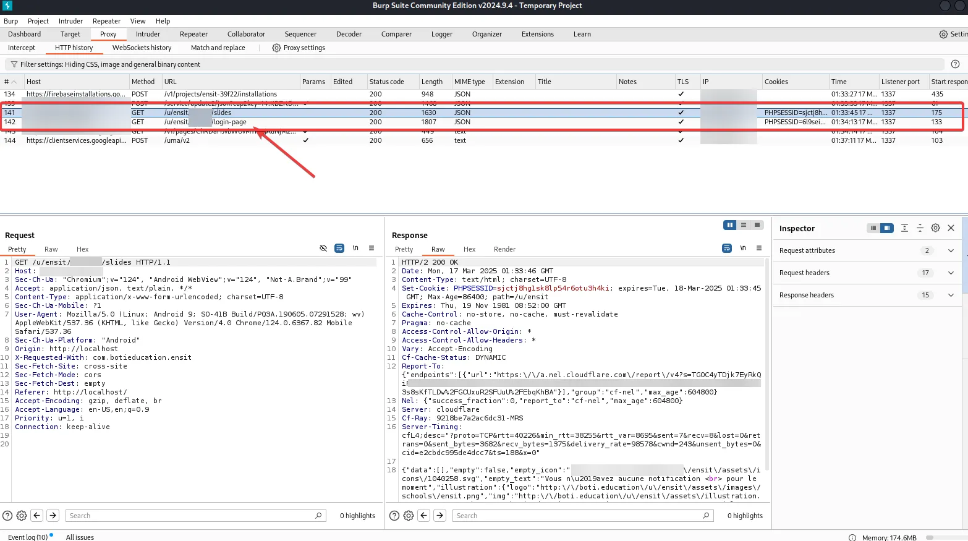Screen dimensions: 968x541
Task: Expand Response headers section
Action: [951, 295]
